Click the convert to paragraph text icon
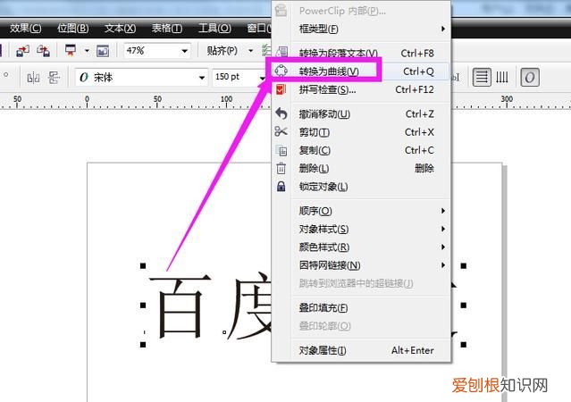Screen dimensions: 571x402 pyautogui.click(x=281, y=52)
